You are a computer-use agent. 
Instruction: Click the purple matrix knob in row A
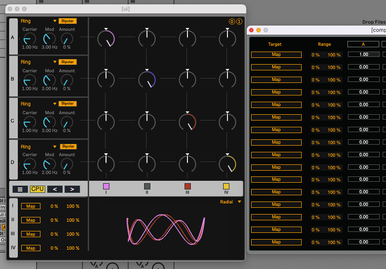coord(106,38)
